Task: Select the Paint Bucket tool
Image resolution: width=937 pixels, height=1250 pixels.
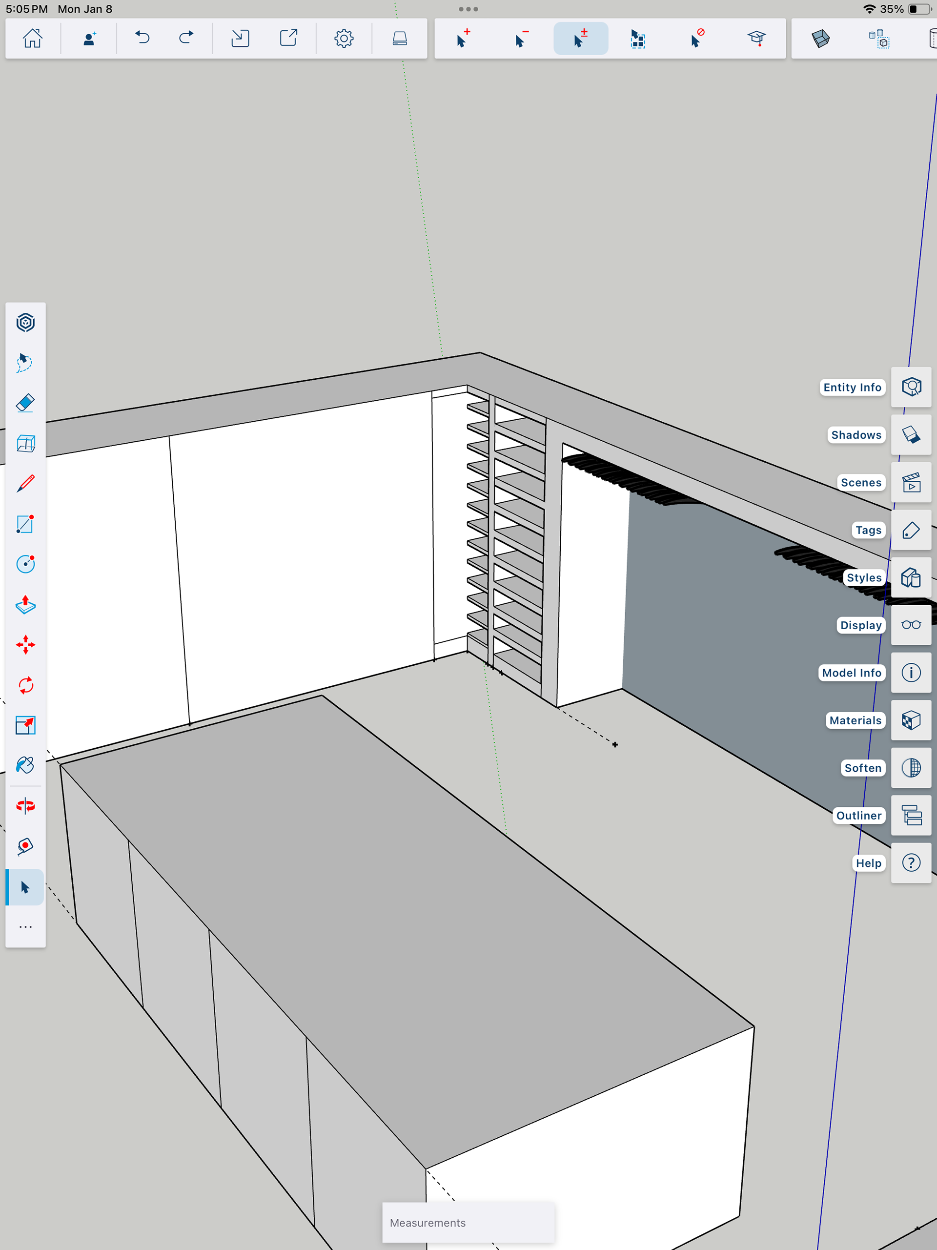Action: tap(25, 766)
